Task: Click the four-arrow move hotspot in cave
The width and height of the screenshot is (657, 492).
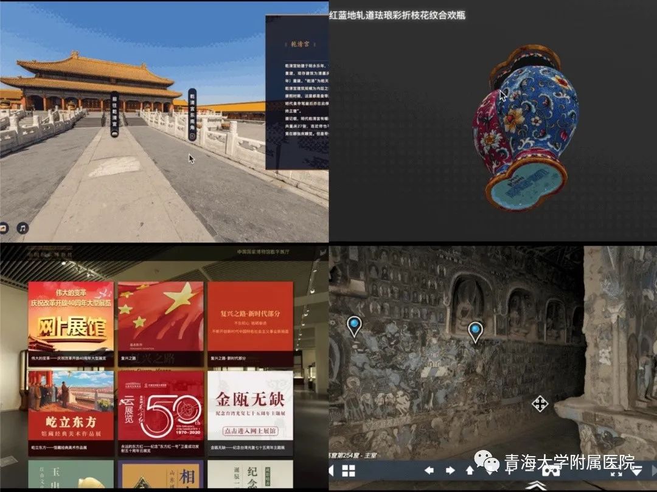Action: pos(540,404)
